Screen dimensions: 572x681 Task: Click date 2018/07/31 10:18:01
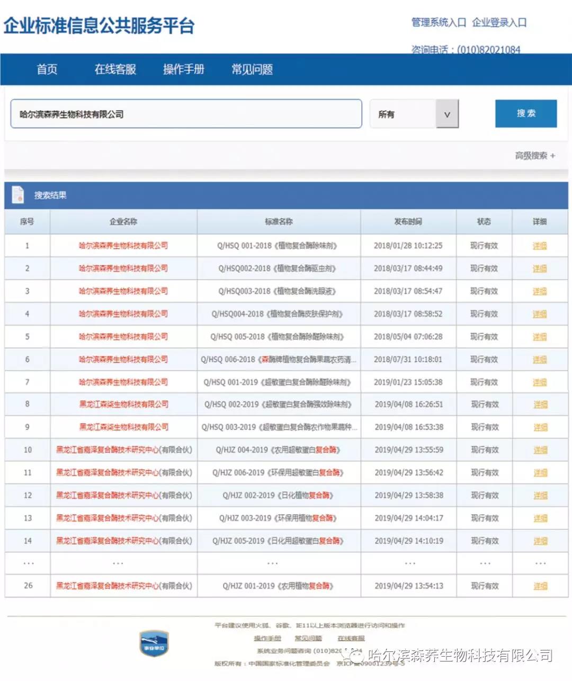(x=408, y=360)
